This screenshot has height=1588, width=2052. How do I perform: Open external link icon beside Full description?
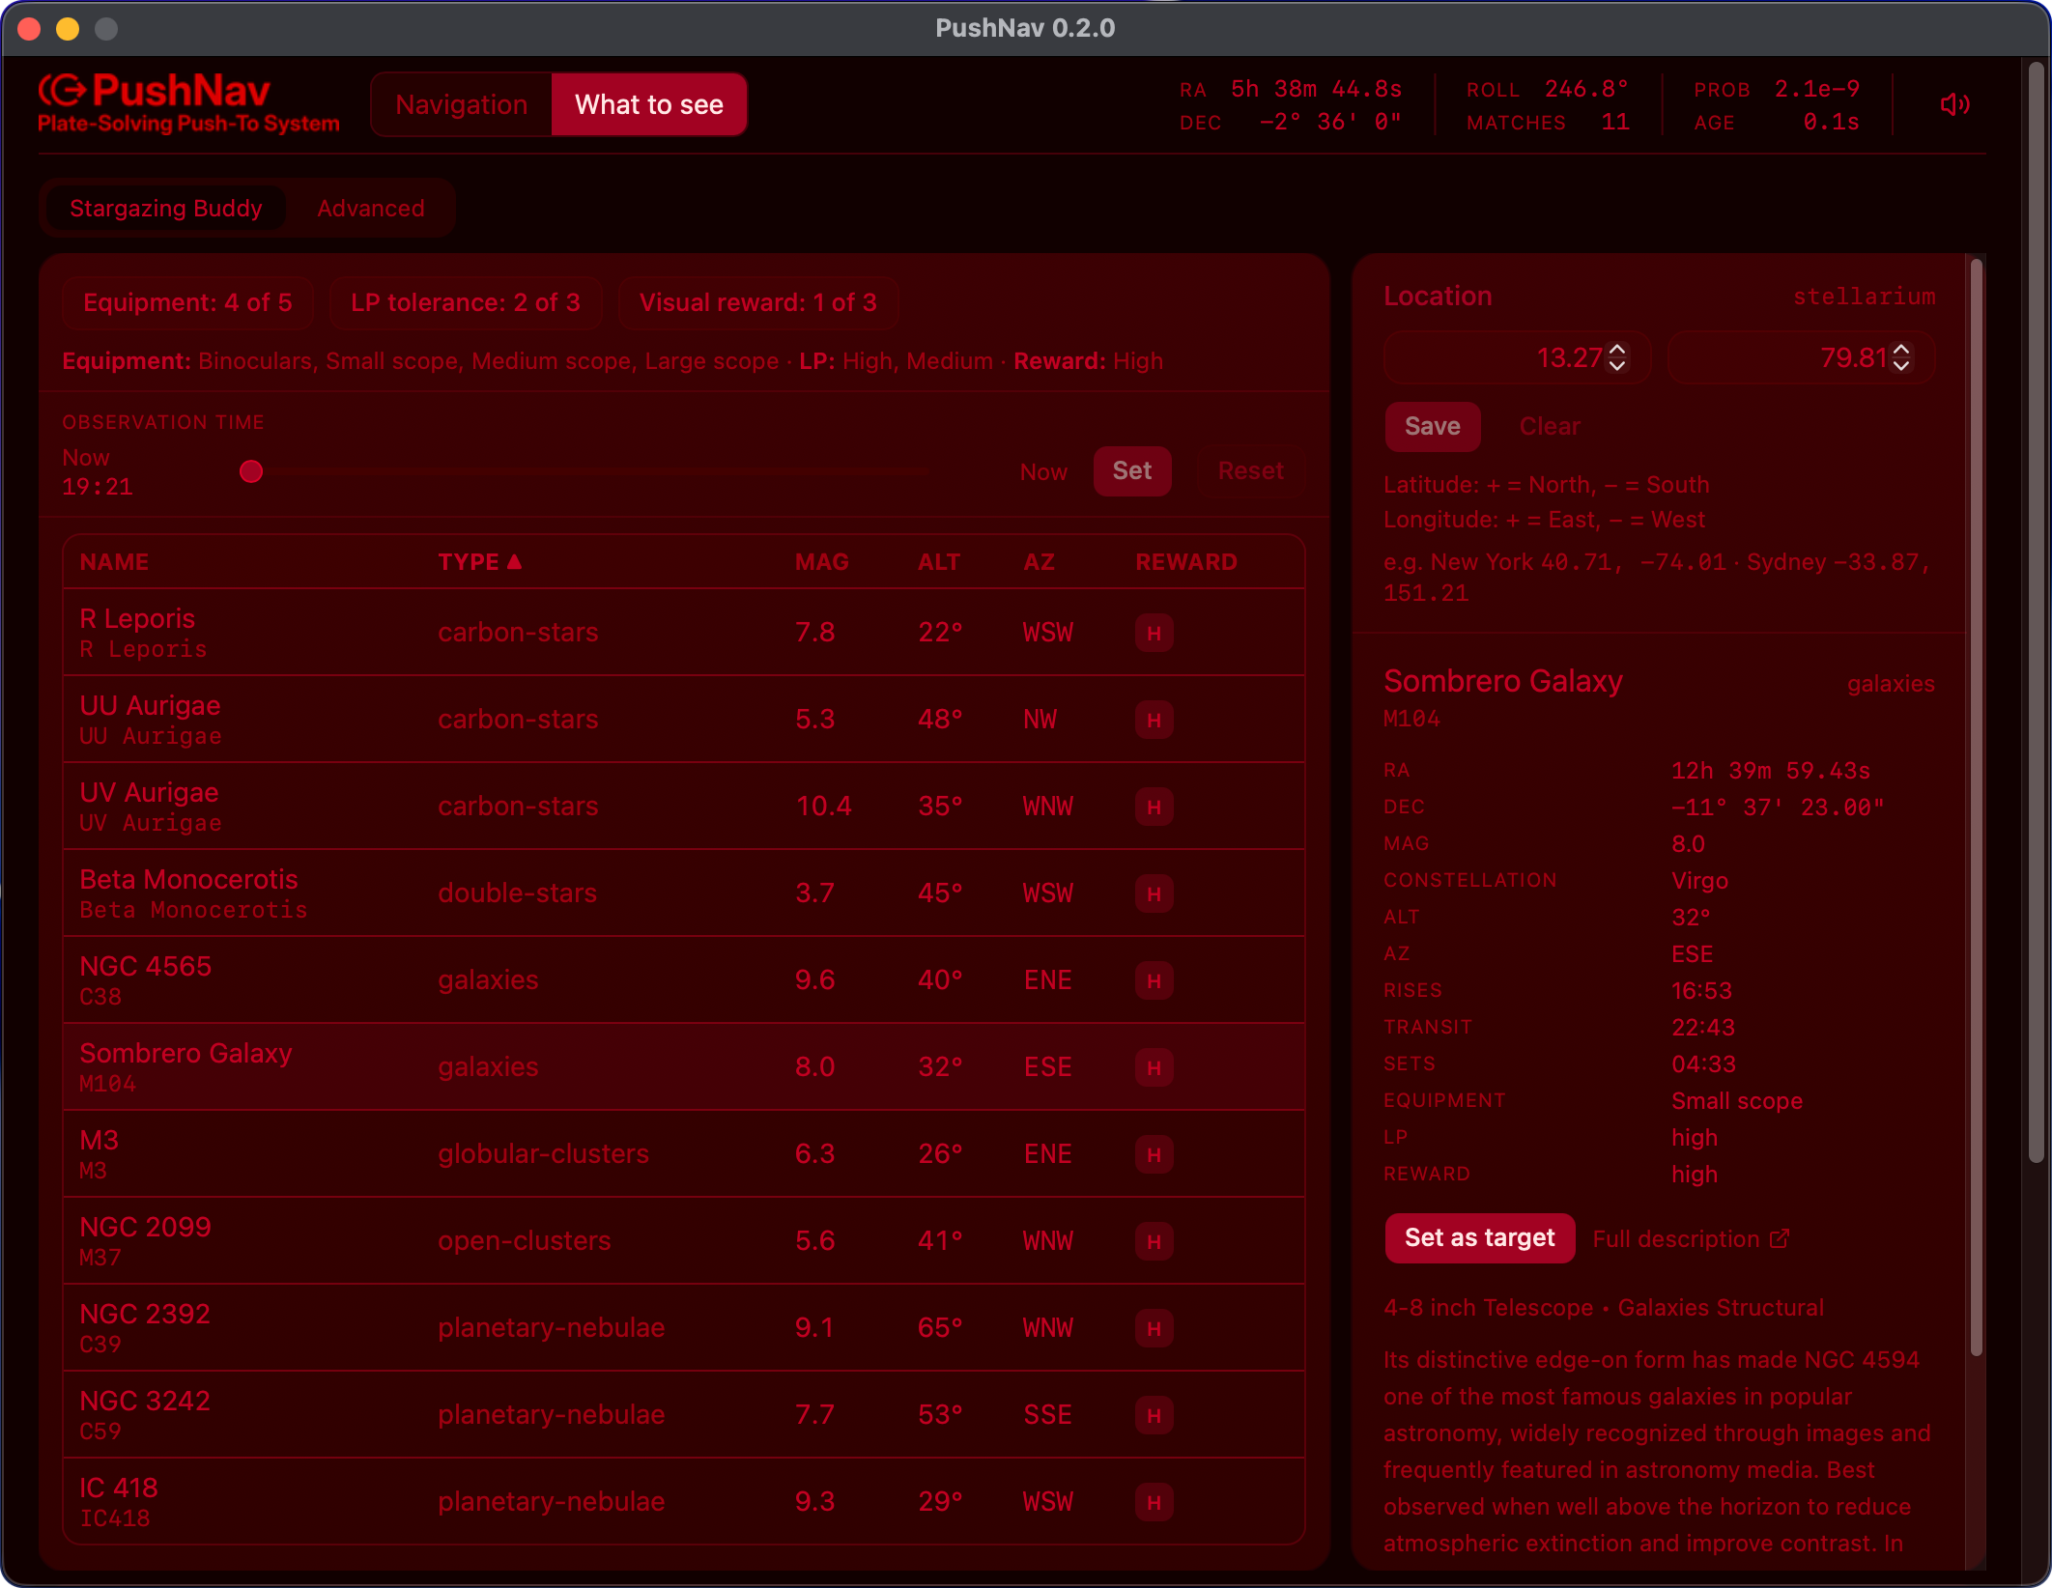pyautogui.click(x=1780, y=1238)
